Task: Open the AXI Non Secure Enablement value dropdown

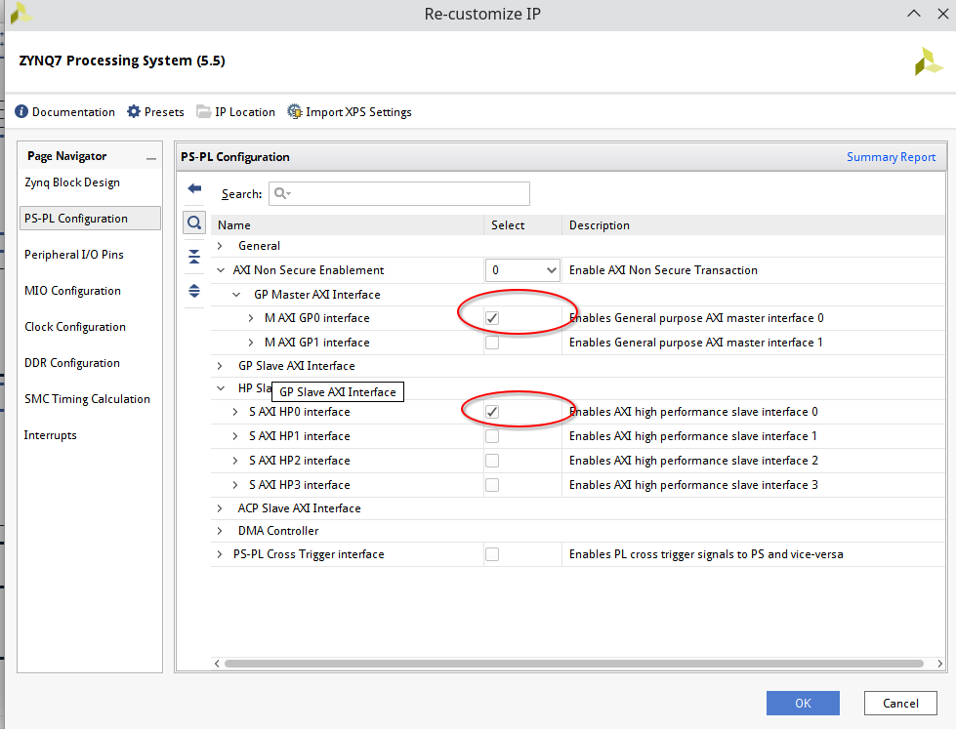Action: (x=522, y=270)
